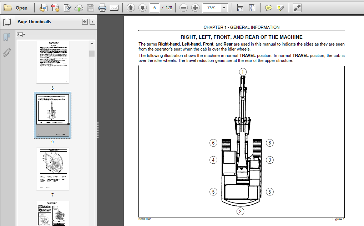Click the export PDF with gear icon

(x=55, y=8)
